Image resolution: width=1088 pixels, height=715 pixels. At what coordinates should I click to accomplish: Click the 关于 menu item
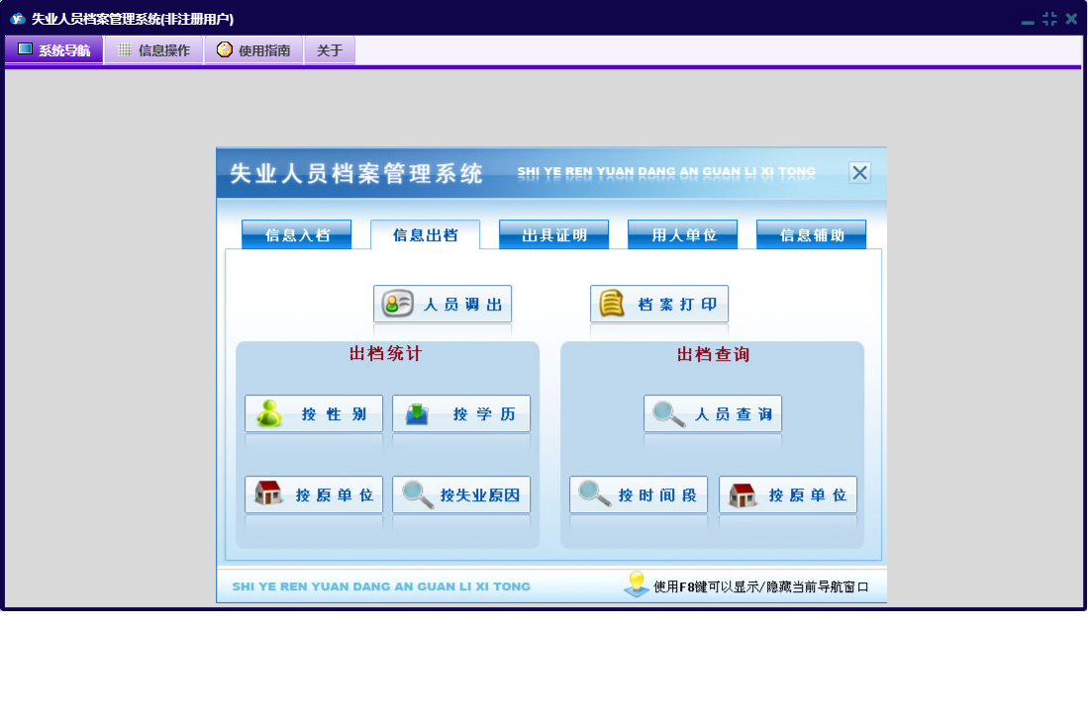coord(330,50)
